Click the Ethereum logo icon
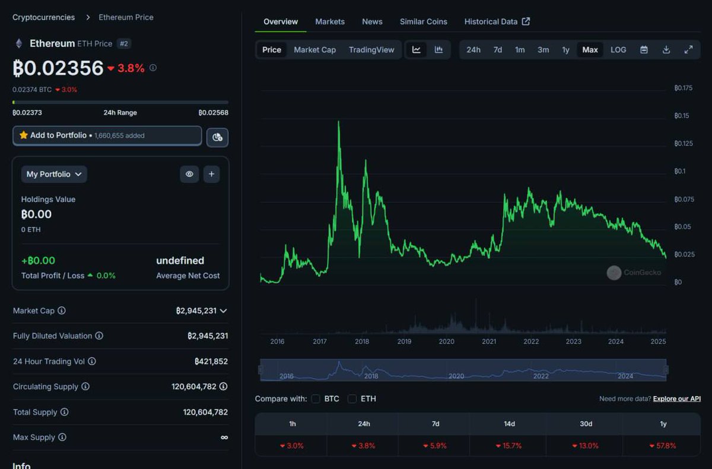The image size is (712, 469). [18, 43]
